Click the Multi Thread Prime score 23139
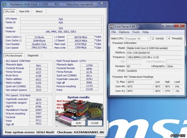The image size is (187, 138). (x=89, y=89)
